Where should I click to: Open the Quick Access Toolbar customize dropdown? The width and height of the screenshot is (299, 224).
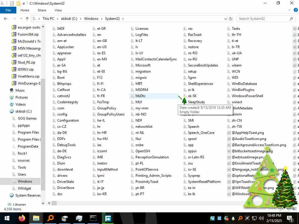click(x=24, y=3)
